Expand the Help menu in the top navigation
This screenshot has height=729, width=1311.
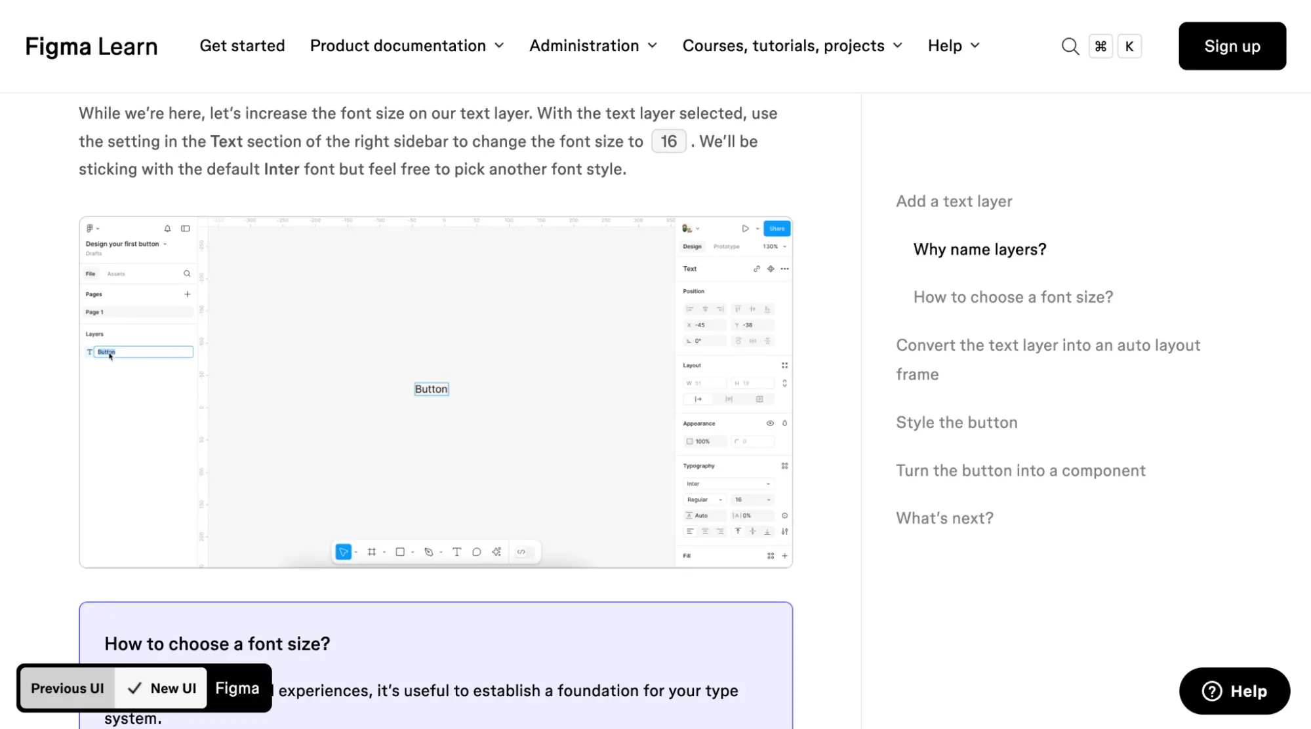tap(954, 46)
